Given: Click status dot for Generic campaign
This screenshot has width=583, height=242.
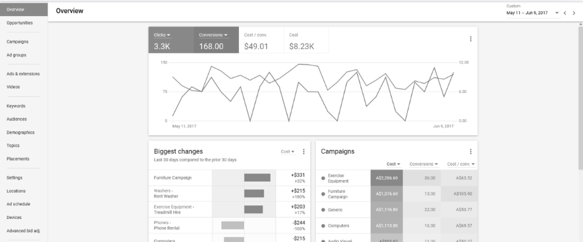Looking at the screenshot, I should [323, 210].
